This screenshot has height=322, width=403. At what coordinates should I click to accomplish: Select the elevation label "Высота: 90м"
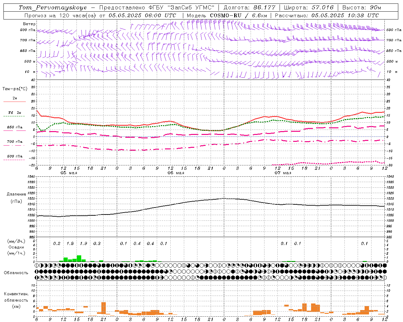pyautogui.click(x=361, y=8)
